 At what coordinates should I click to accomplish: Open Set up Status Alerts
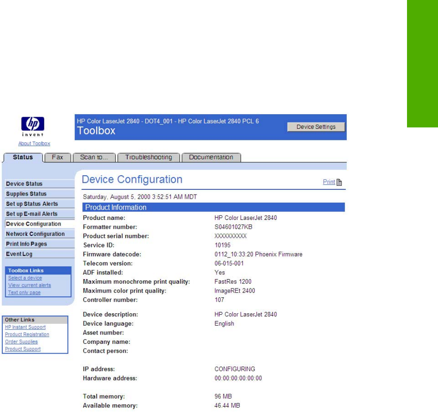pos(40,204)
